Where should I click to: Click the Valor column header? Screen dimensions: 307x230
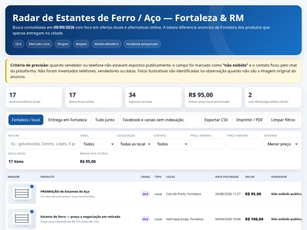click(250, 177)
